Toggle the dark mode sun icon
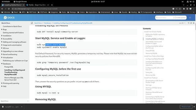This screenshot has width=196, height=110. coord(190,18)
